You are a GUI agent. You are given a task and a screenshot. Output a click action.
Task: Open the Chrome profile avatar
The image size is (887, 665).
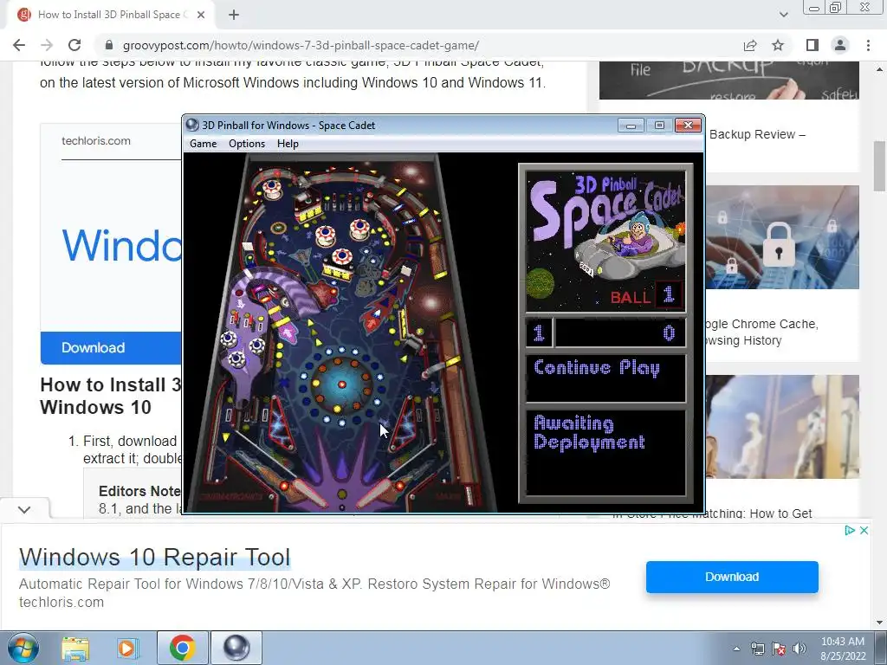click(840, 45)
